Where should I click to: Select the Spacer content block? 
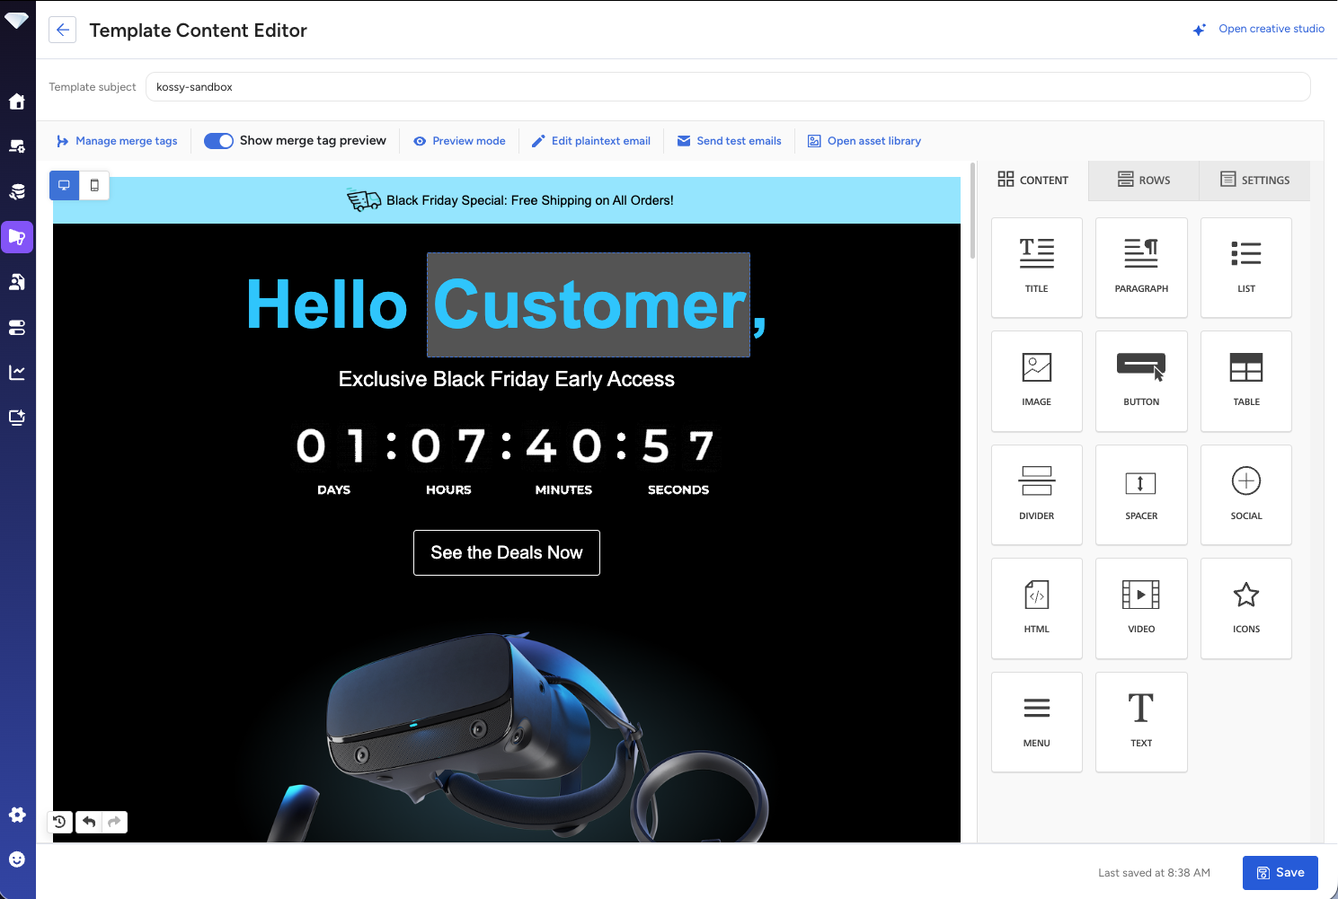point(1141,495)
